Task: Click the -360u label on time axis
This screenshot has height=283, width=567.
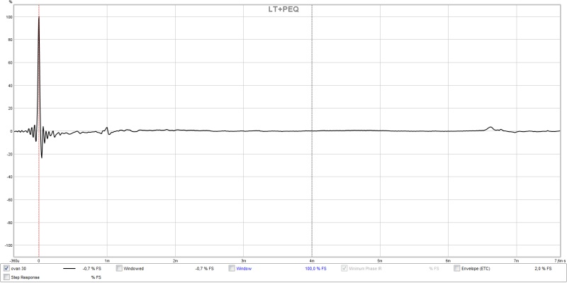Action: 14,260
